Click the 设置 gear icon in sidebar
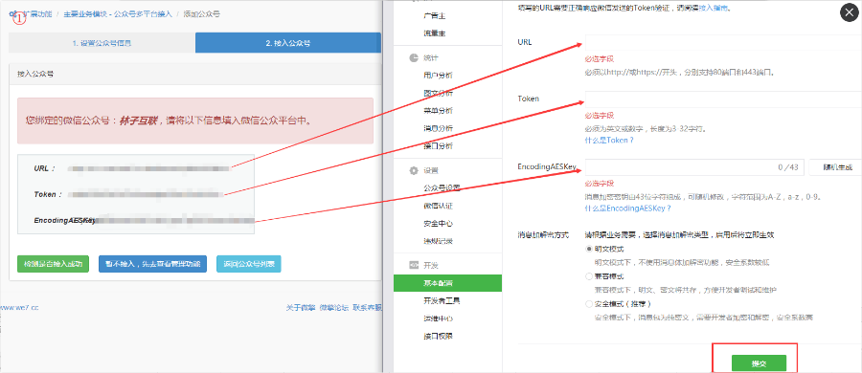The width and height of the screenshot is (862, 373). click(414, 170)
